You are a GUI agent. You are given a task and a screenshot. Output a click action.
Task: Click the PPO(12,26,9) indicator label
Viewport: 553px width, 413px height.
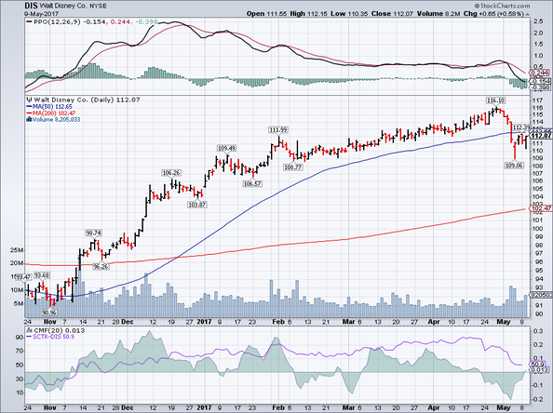58,21
